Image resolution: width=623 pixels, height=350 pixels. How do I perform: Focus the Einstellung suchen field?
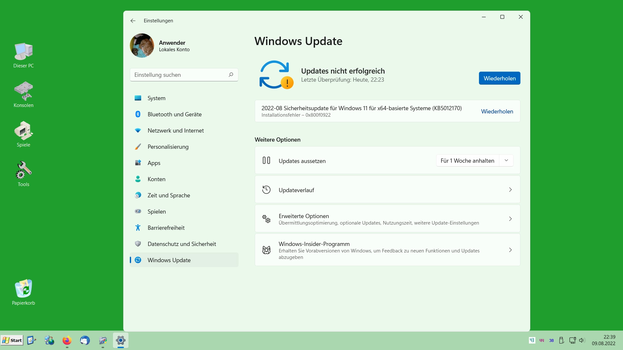coord(184,75)
